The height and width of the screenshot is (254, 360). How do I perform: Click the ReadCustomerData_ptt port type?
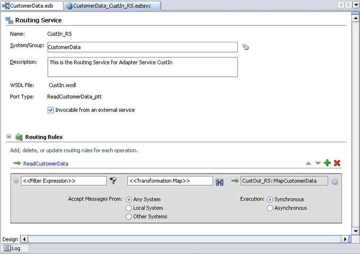(74, 97)
